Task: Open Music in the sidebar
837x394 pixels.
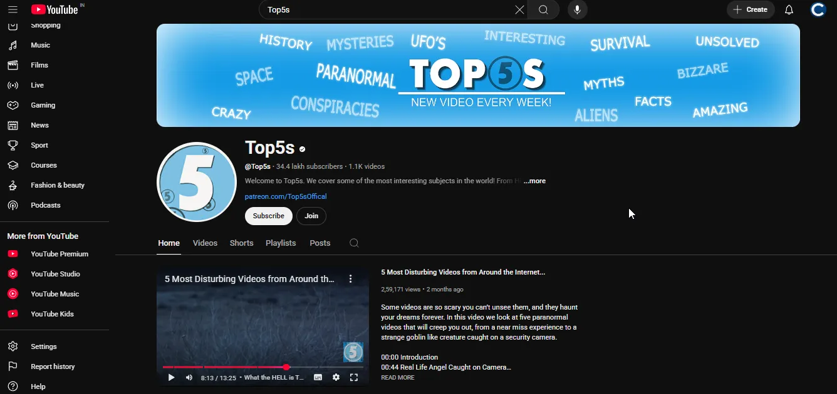Action: click(55, 45)
